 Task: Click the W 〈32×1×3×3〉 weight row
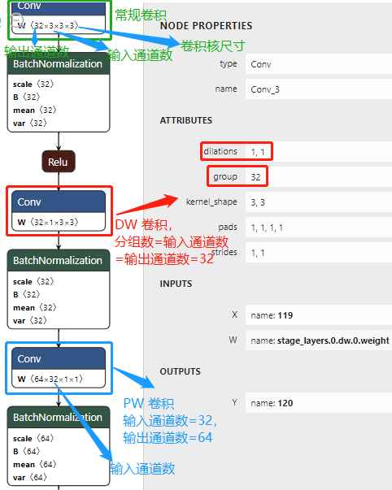click(x=59, y=222)
